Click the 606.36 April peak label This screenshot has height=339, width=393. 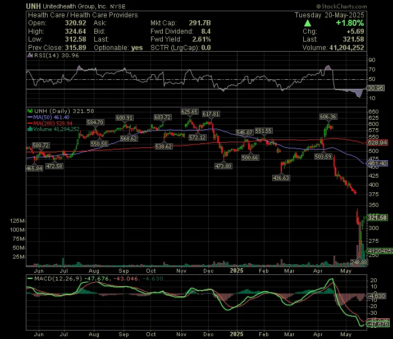point(328,117)
